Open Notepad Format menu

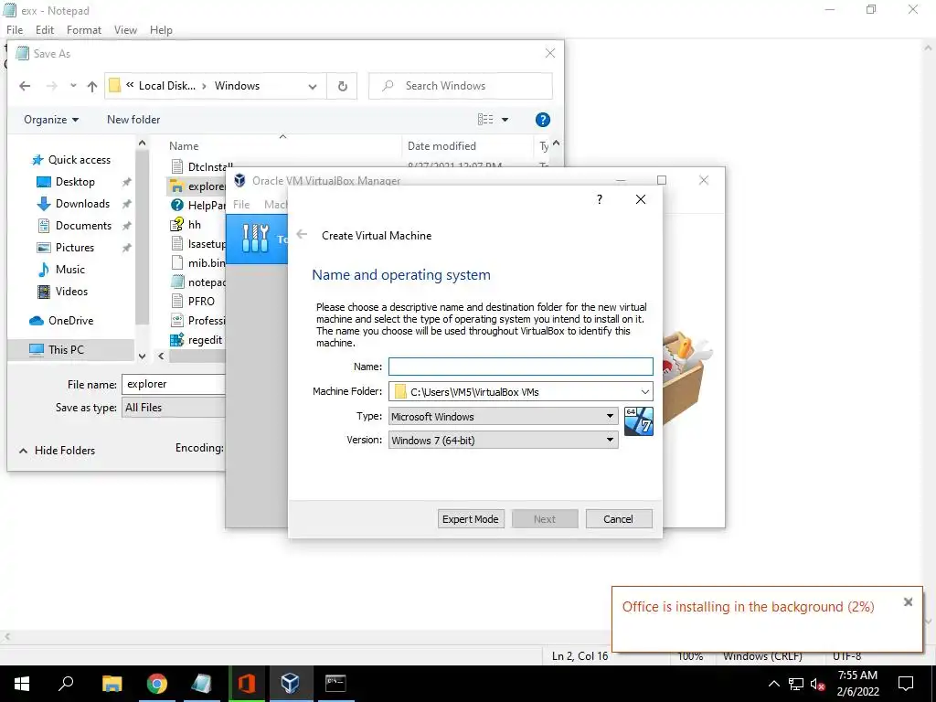(83, 30)
